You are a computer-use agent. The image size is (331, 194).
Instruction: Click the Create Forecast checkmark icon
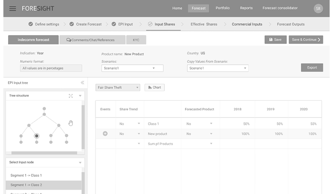(x=72, y=24)
